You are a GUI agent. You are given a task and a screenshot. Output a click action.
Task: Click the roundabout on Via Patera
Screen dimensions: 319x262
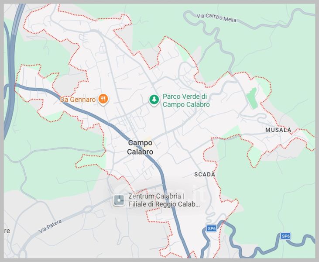pos(87,209)
